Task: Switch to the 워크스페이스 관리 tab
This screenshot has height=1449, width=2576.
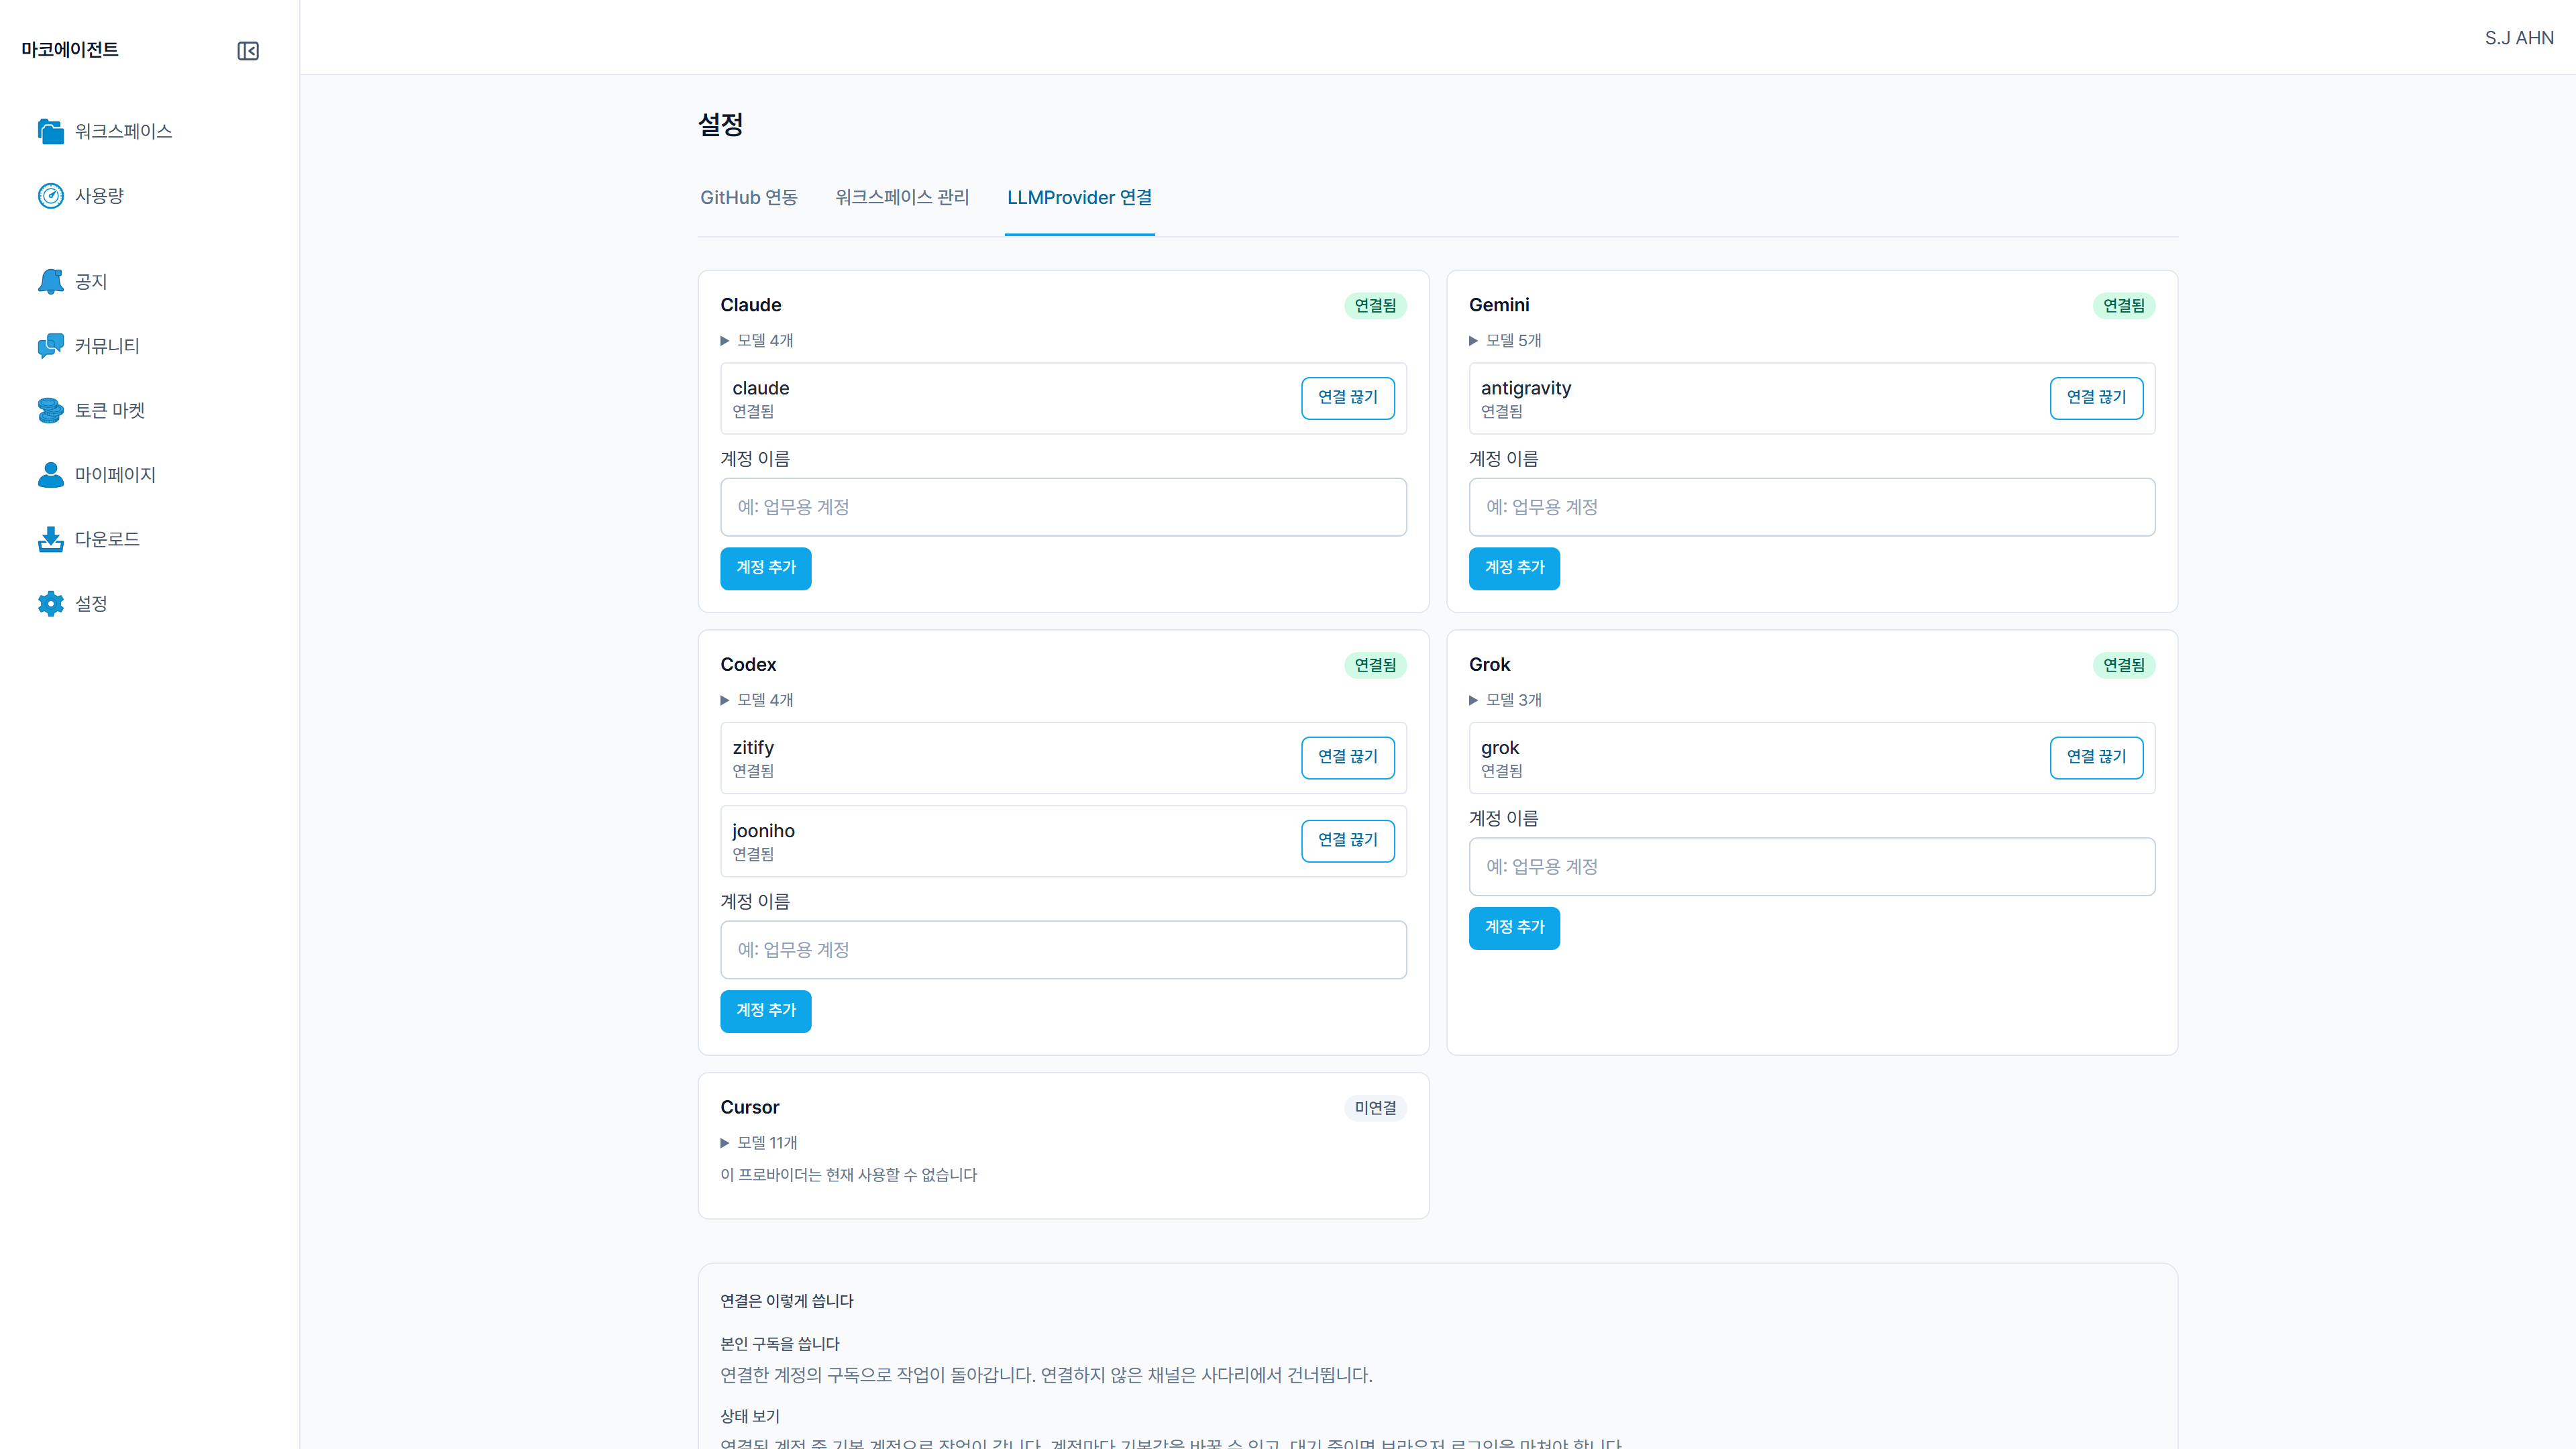Action: click(902, 198)
